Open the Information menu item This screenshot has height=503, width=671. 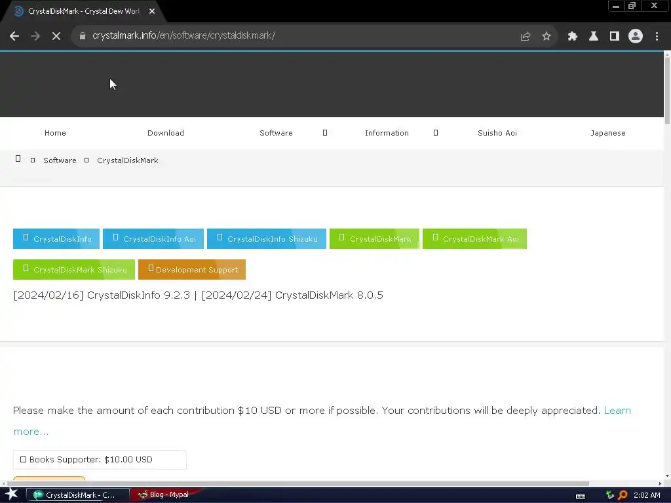click(387, 133)
